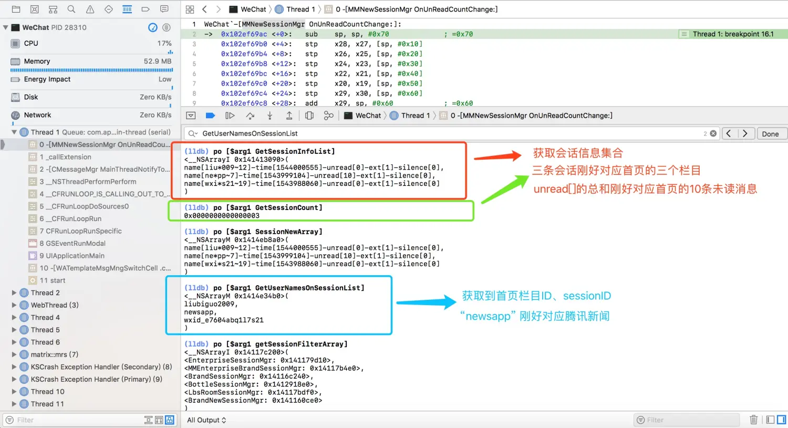788x428 pixels.
Task: Expand Thread 5
Action: 14,330
